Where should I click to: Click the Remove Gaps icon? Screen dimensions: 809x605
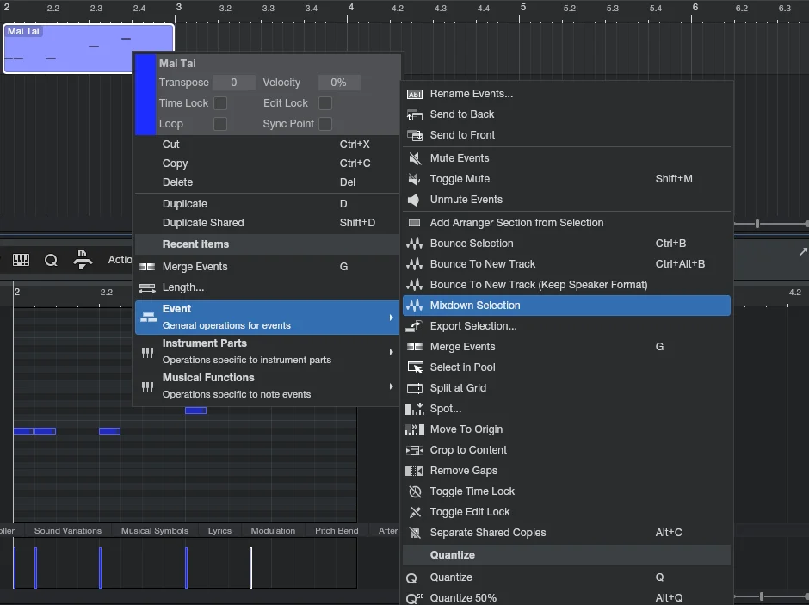point(414,471)
